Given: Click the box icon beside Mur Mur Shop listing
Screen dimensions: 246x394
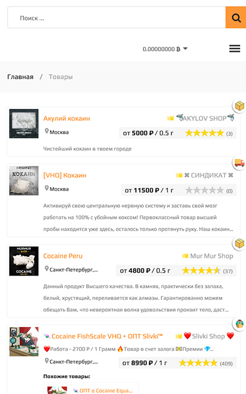Looking at the screenshot, I should (240, 243).
